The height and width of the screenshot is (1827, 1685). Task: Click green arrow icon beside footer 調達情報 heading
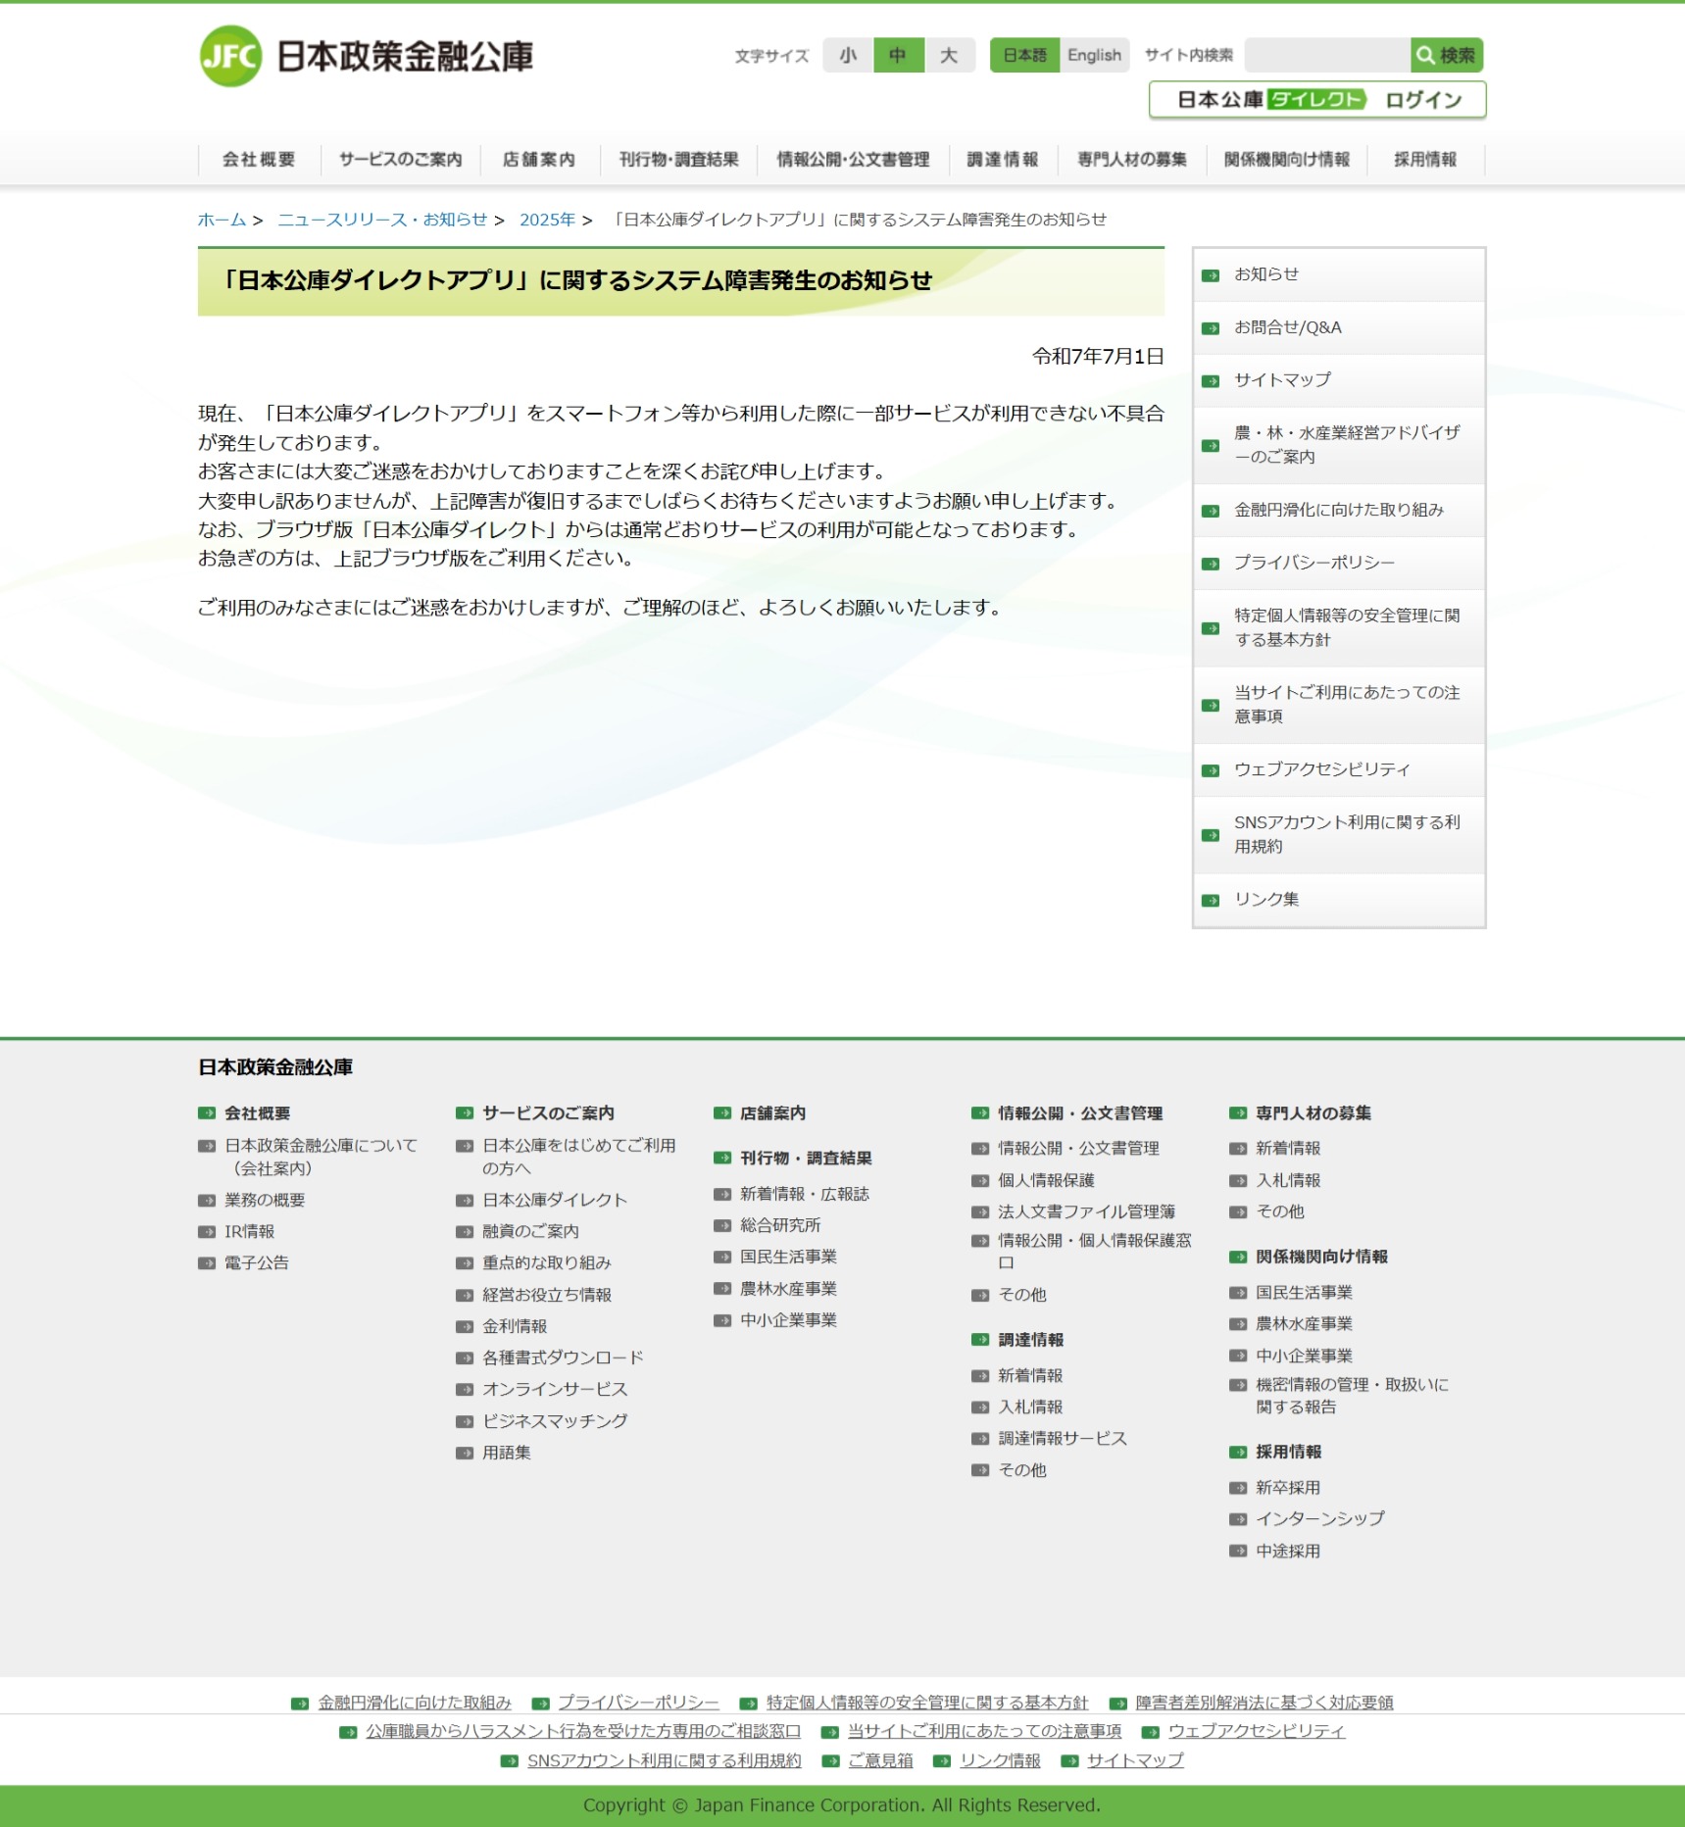[x=980, y=1339]
